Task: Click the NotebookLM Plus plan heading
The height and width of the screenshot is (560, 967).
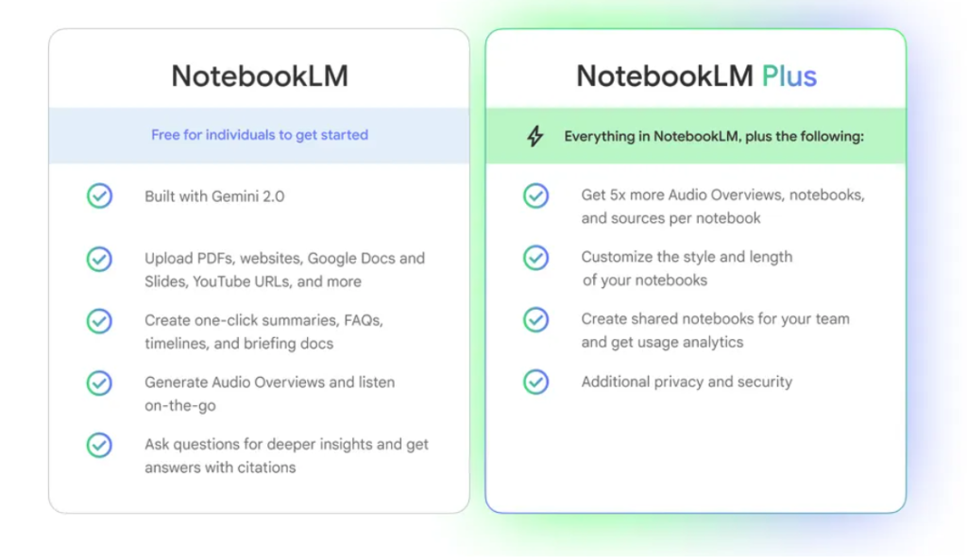Action: click(x=696, y=76)
